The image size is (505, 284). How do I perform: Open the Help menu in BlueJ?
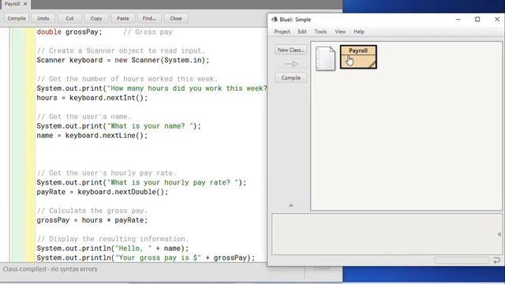pyautogui.click(x=359, y=32)
